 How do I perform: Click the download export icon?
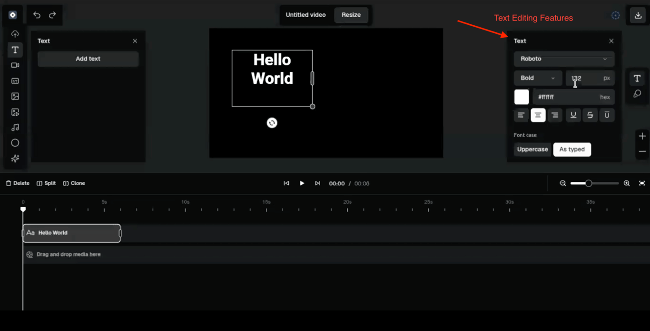[x=638, y=15]
